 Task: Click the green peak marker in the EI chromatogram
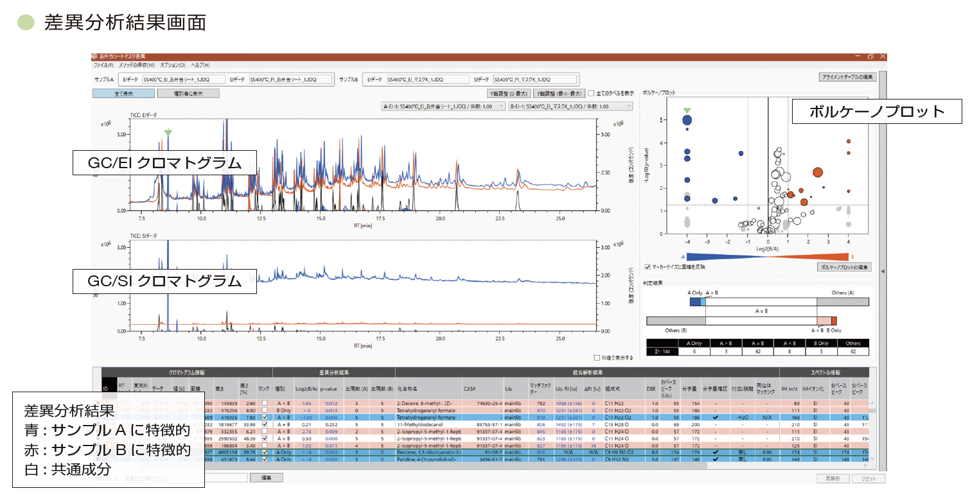point(168,133)
